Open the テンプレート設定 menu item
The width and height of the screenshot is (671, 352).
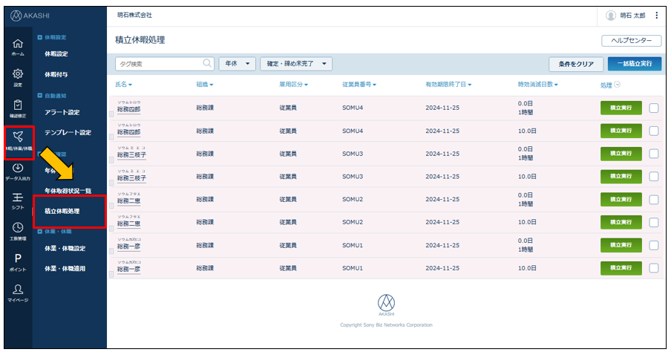(x=68, y=133)
